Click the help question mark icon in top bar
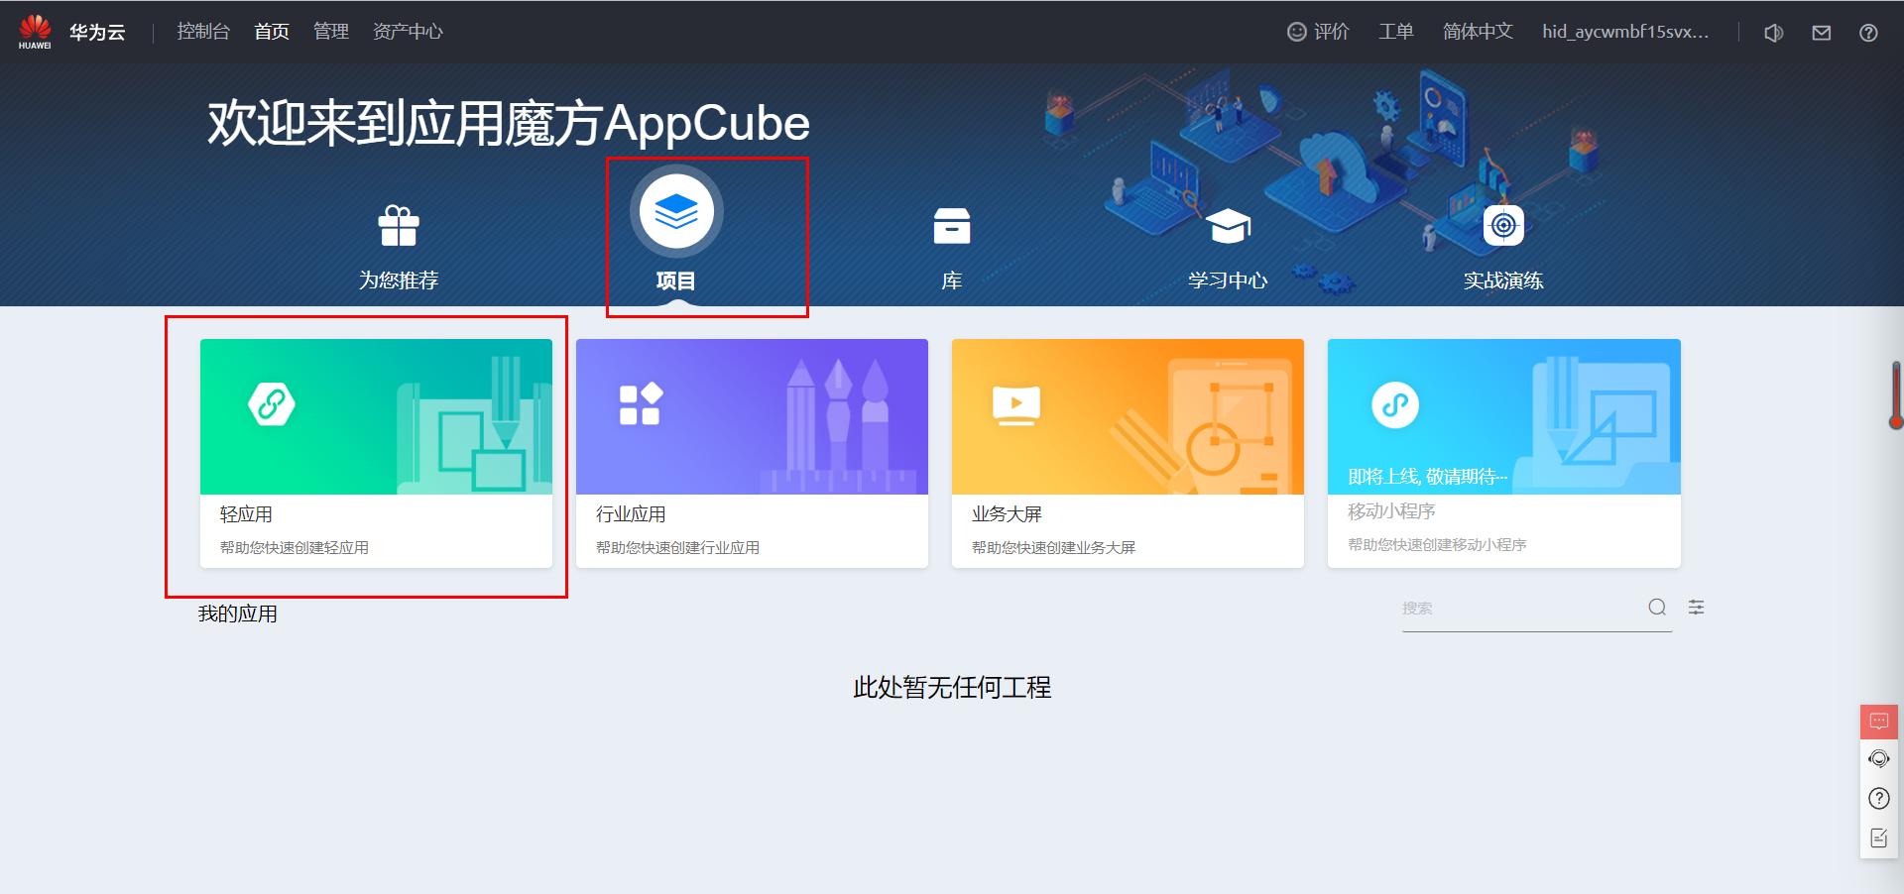This screenshot has width=1904, height=894. 1867,32
